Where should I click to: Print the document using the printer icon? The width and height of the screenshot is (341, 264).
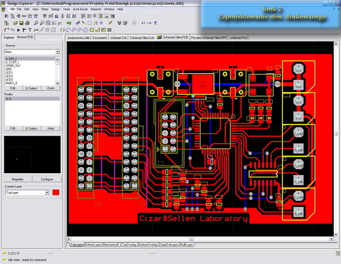click(27, 23)
